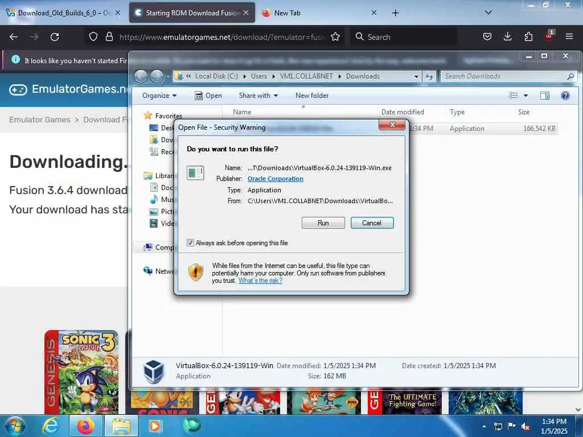The image size is (583, 437).
Task: Click Users in the breadcrumb path
Action: click(259, 76)
